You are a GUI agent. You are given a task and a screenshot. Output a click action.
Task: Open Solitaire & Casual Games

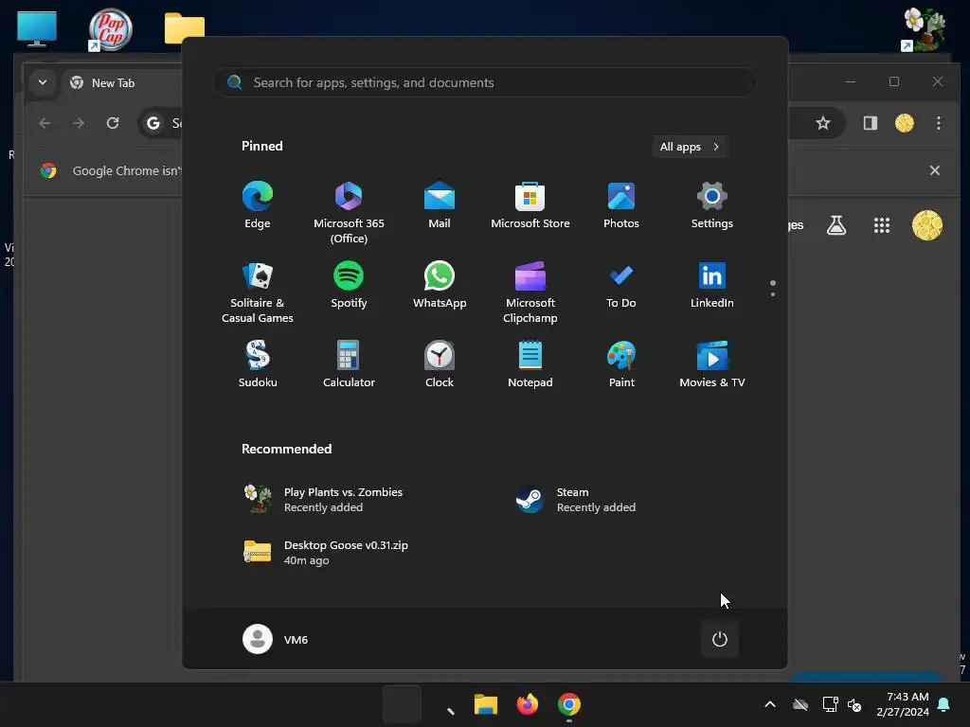(x=258, y=292)
